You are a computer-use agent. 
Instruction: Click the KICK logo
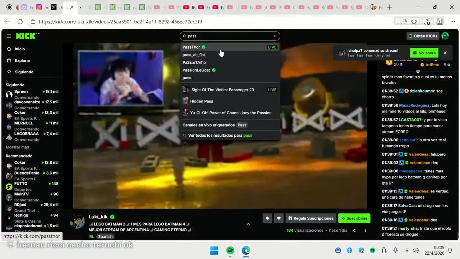(x=27, y=36)
